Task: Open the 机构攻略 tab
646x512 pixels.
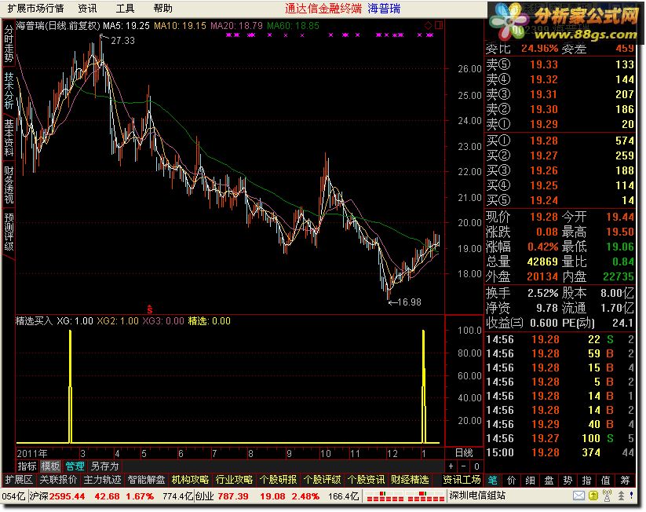Action: pos(190,480)
